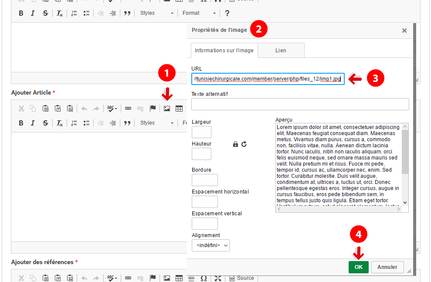Apply italic in Ajouter Article editor
431x282 pixels.
(33, 123)
